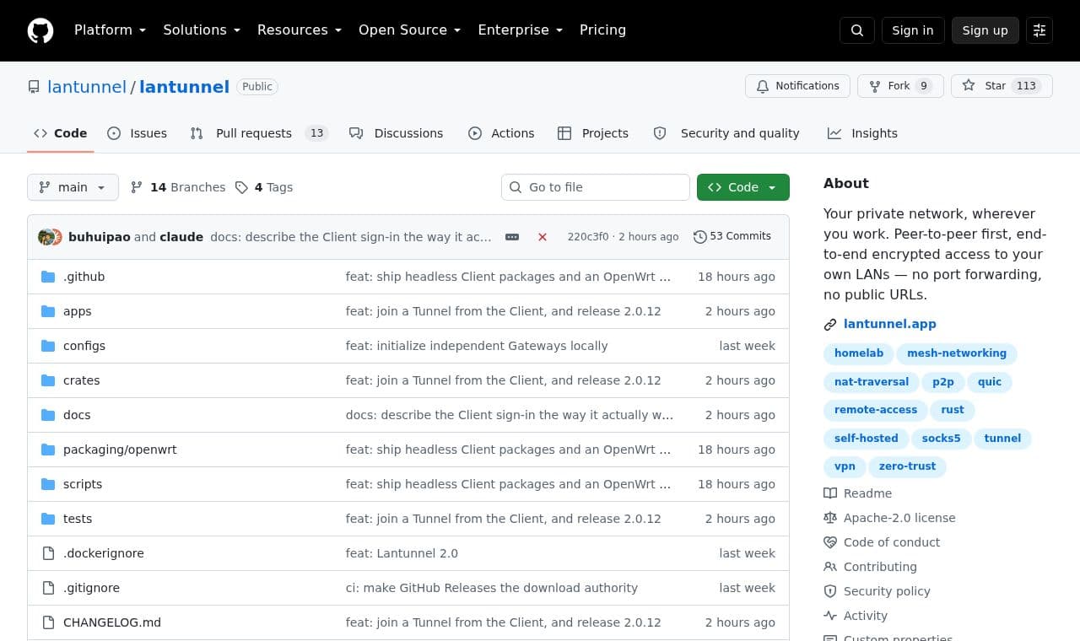
Task: Click the Go to file search field
Action: click(596, 187)
